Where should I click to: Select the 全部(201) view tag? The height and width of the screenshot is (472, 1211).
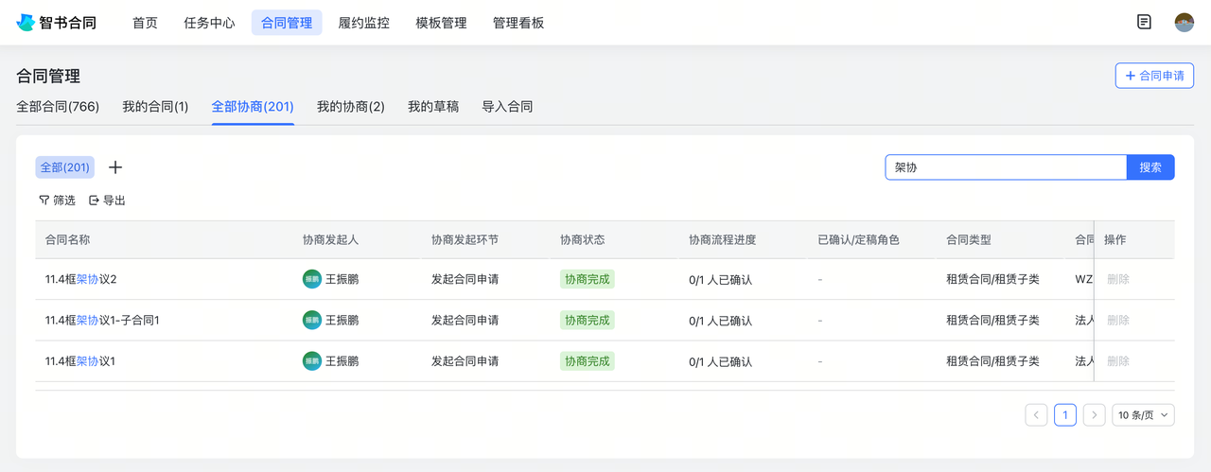(x=65, y=167)
